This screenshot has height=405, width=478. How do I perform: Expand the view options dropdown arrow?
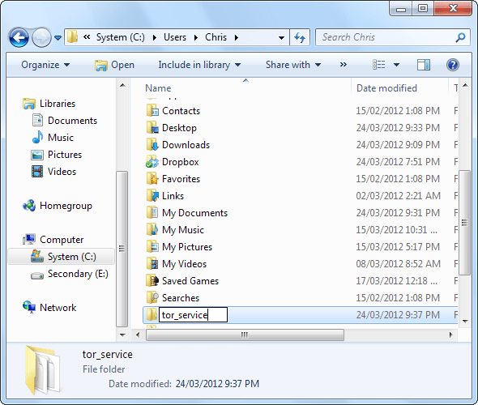pyautogui.click(x=396, y=65)
